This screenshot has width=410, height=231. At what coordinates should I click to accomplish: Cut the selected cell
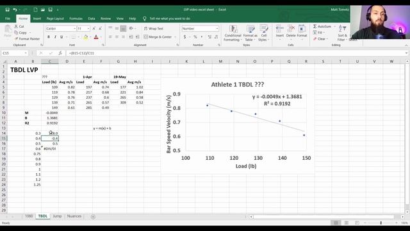pos(19,26)
